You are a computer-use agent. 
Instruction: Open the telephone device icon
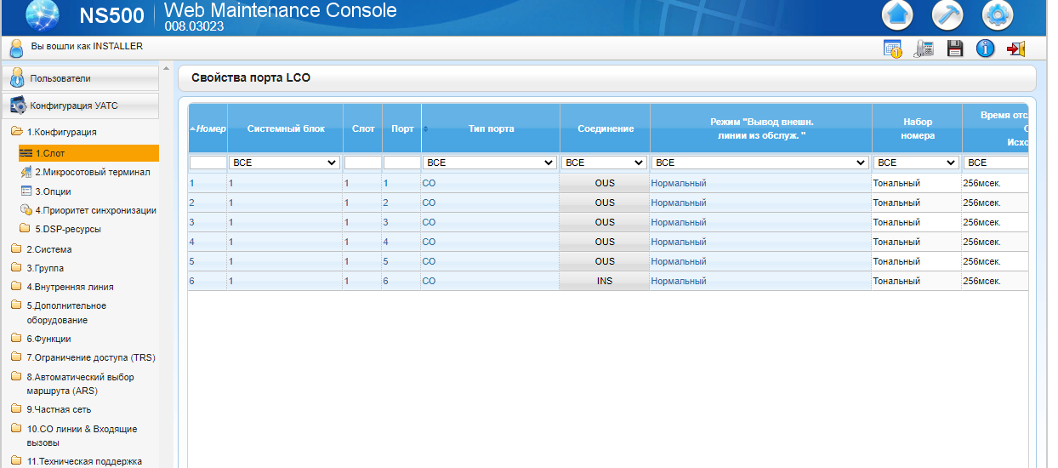pos(924,49)
